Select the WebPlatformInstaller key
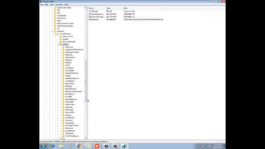 coord(65,26)
